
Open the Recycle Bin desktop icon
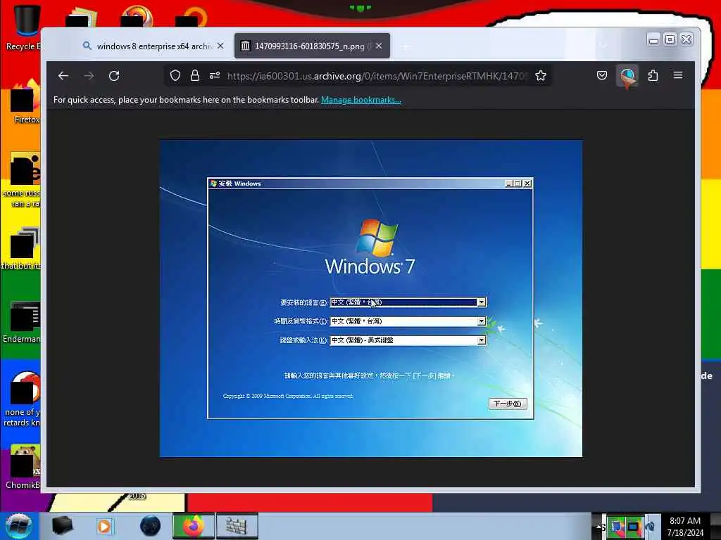tap(22, 27)
